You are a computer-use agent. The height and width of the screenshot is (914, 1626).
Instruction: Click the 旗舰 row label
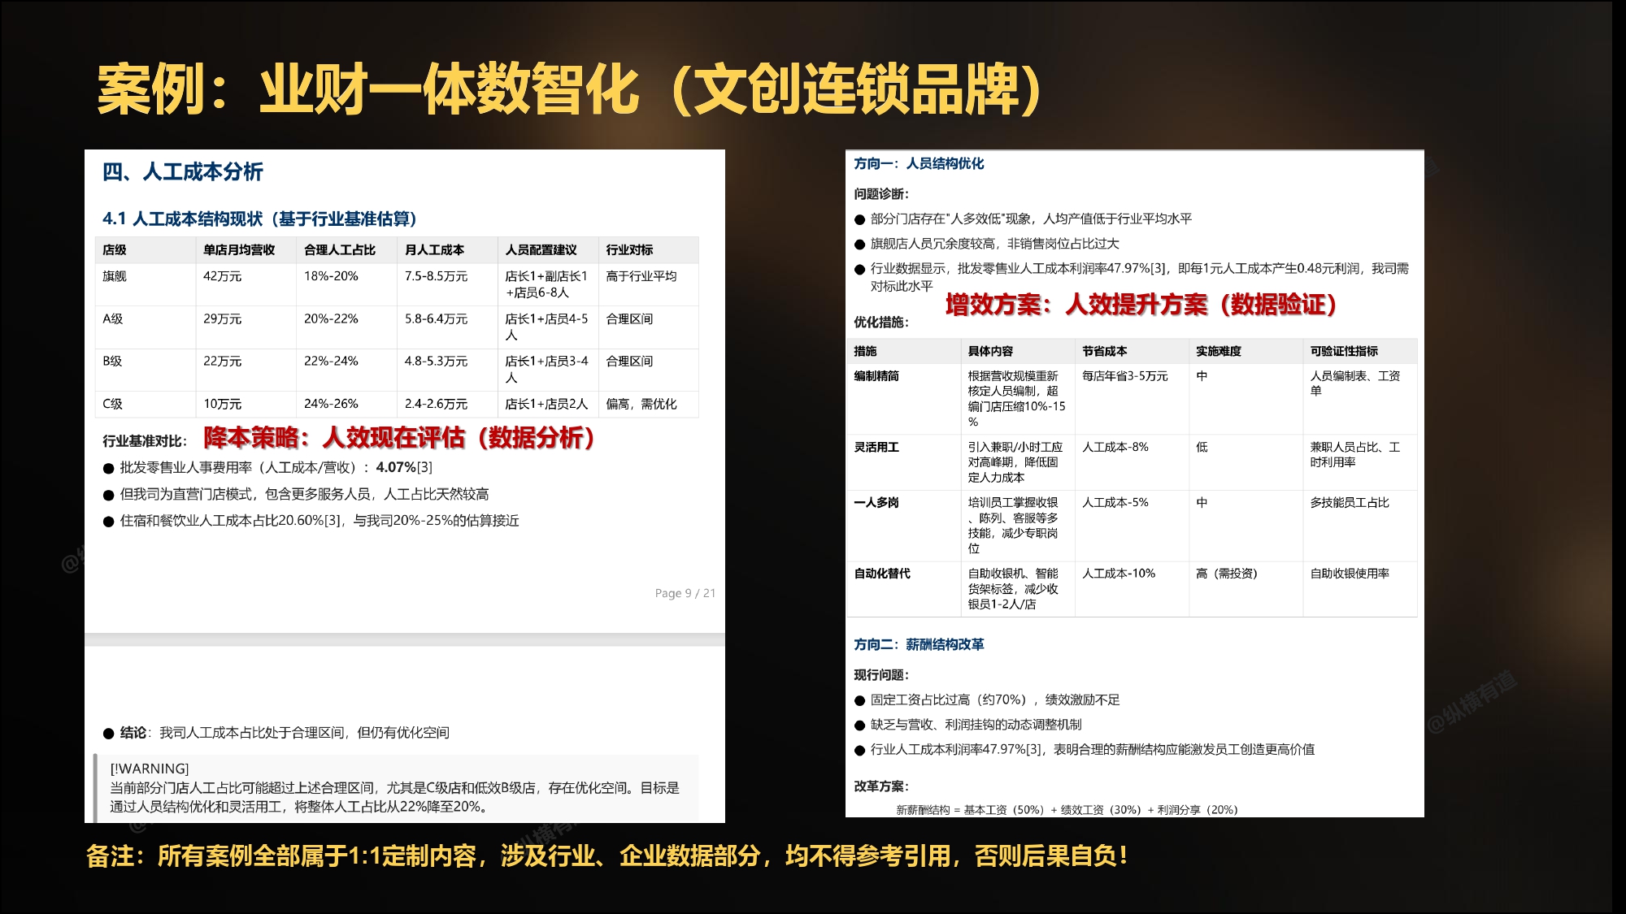click(x=115, y=276)
